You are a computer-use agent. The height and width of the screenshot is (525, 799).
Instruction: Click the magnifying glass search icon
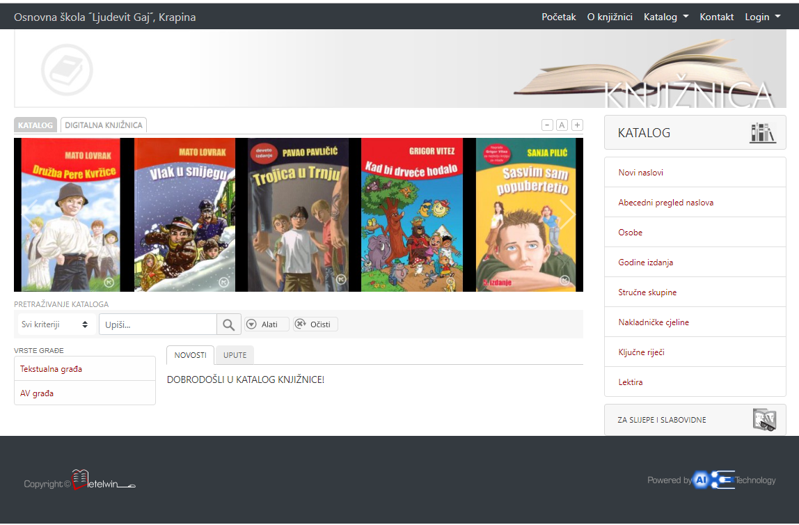pos(229,324)
